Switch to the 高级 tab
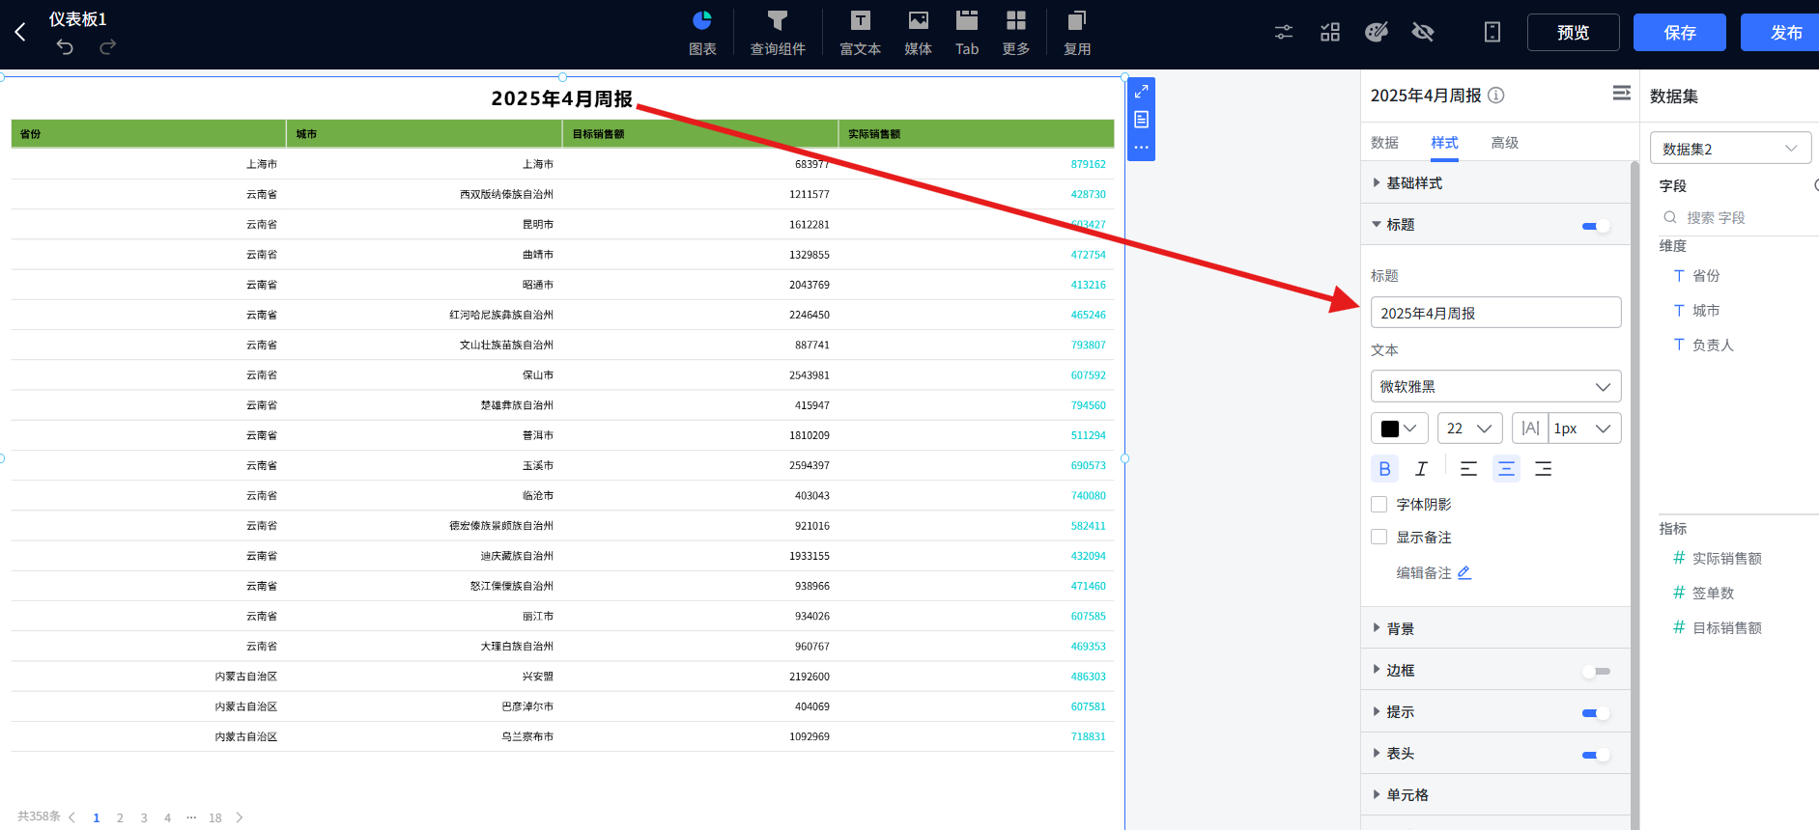Viewport: 1819px width, 830px height. click(1504, 143)
